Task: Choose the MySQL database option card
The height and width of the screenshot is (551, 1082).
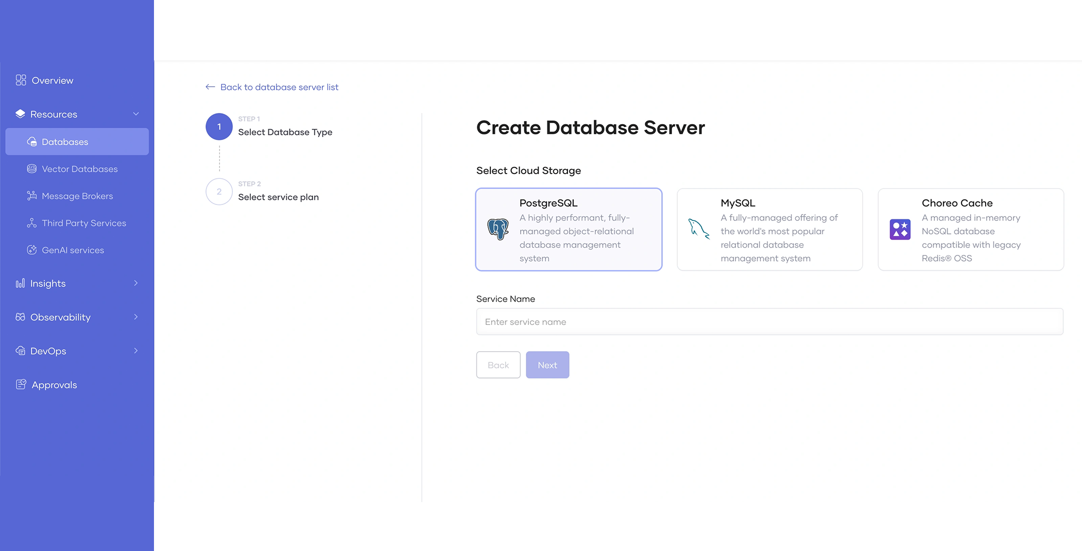Action: pyautogui.click(x=769, y=230)
